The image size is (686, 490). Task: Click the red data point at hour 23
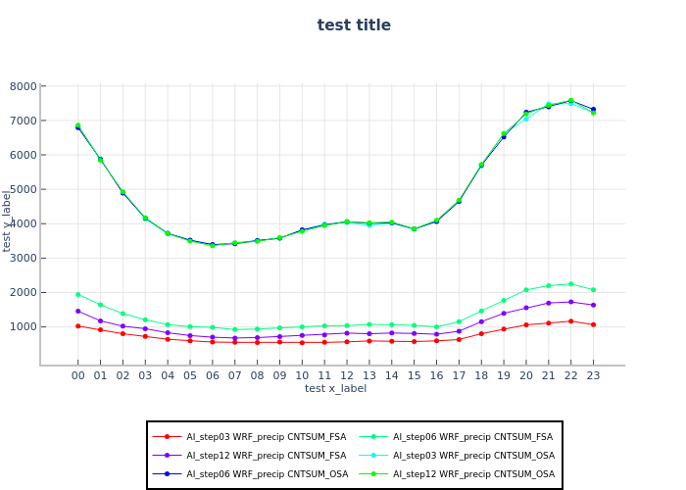[x=593, y=324]
